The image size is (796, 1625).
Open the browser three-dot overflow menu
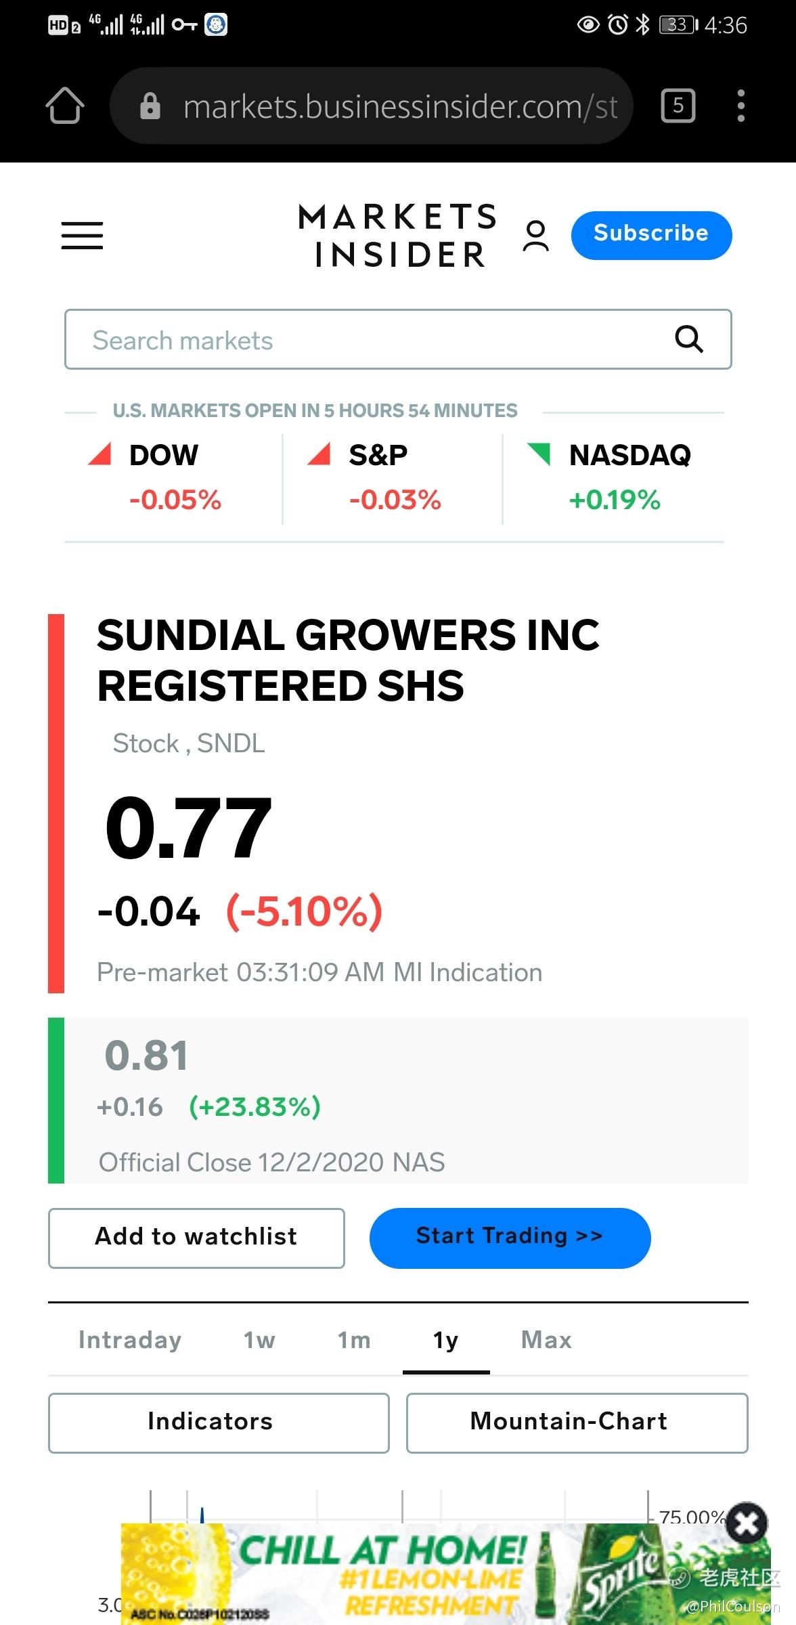(x=741, y=106)
